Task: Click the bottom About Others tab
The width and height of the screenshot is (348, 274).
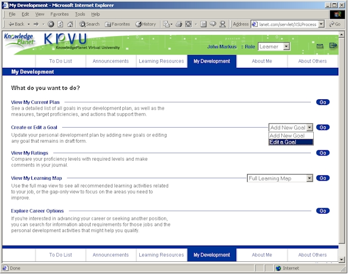Action: pos(313,255)
